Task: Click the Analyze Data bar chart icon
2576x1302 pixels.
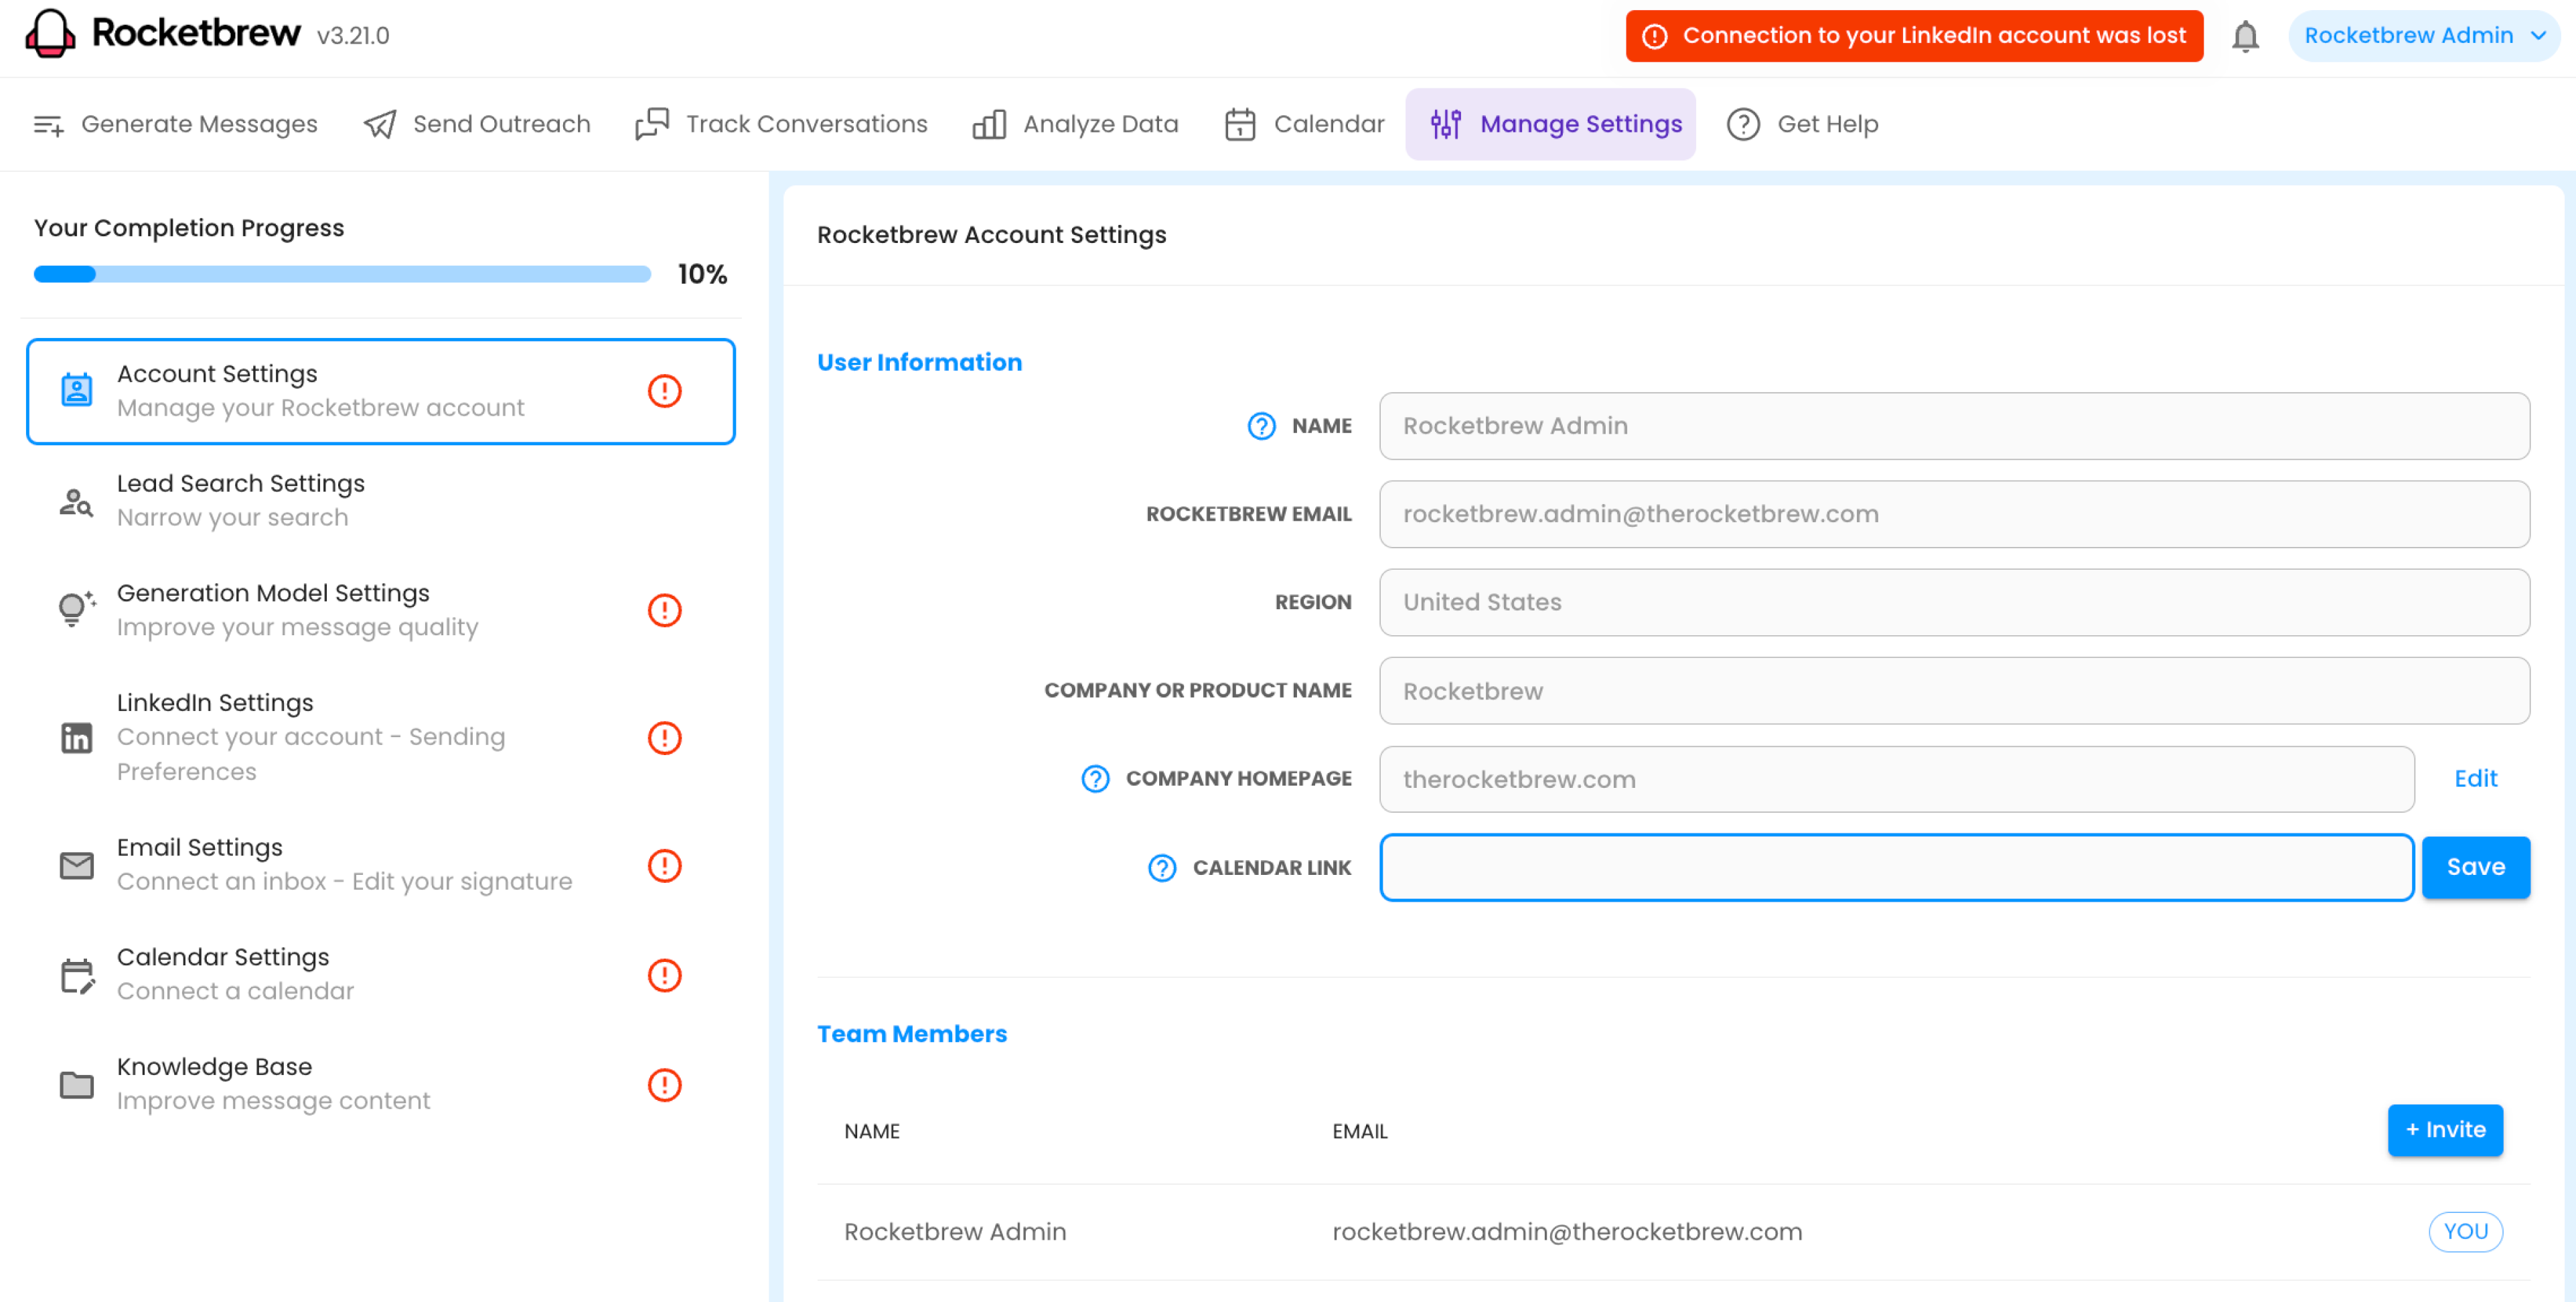Action: 989,124
